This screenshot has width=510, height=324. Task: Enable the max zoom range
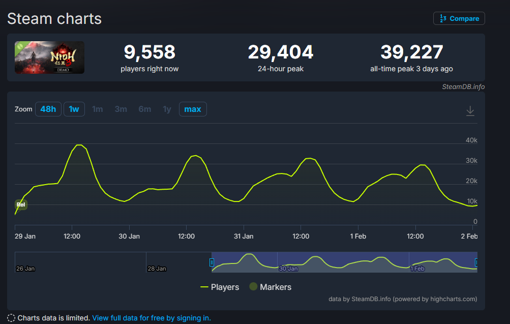192,109
